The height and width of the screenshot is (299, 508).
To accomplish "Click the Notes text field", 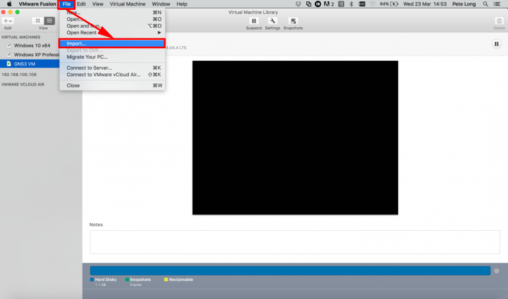I will pyautogui.click(x=294, y=242).
